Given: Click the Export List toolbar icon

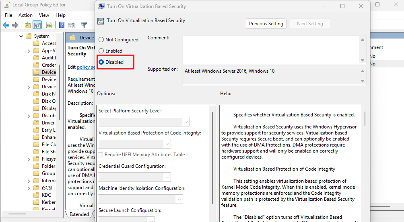Looking at the screenshot, I should 49,25.
